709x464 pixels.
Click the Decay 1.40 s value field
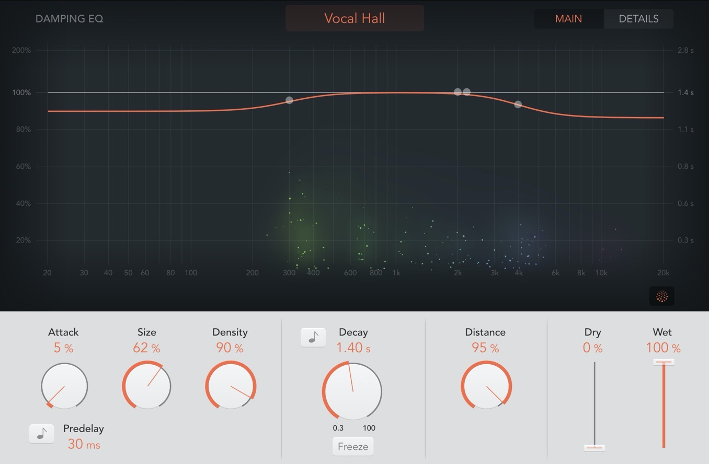pos(353,348)
